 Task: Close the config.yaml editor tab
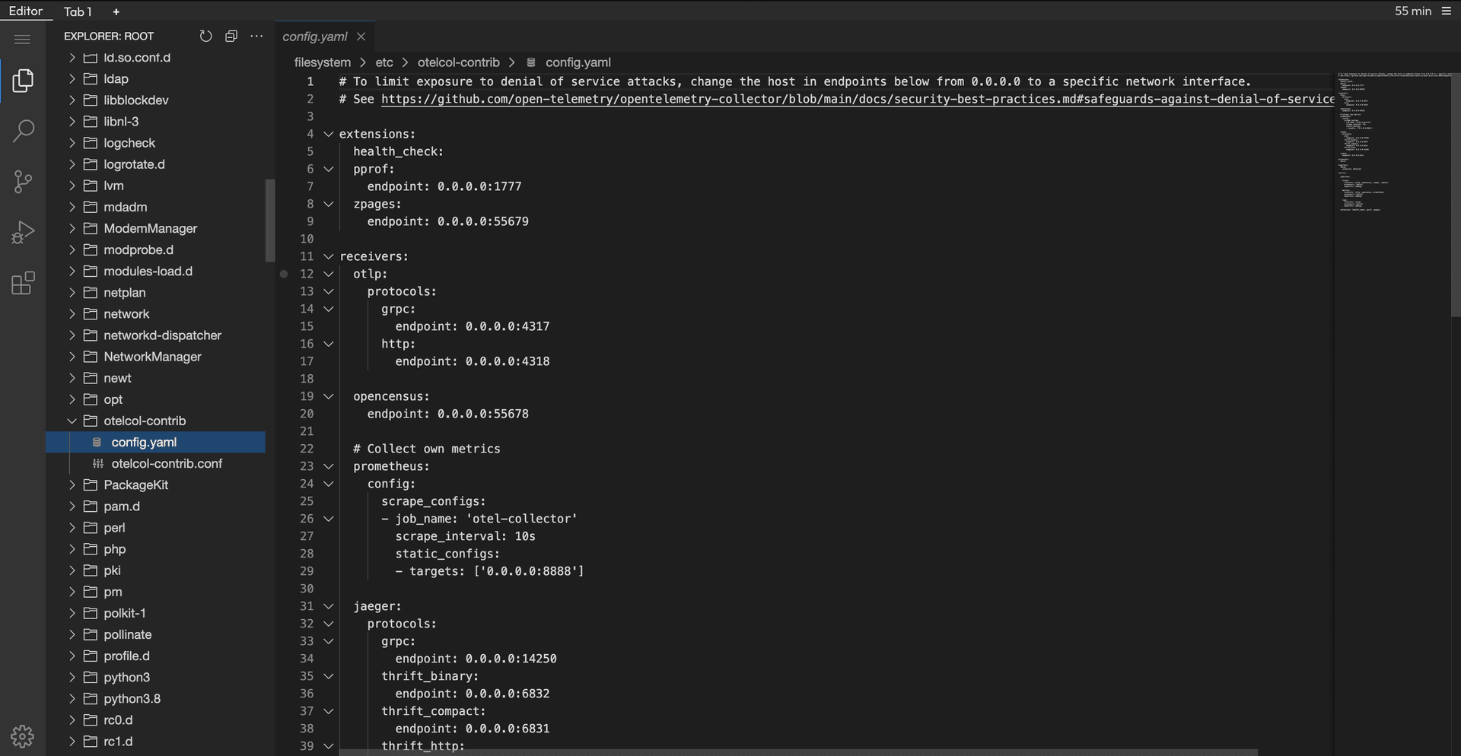(x=361, y=37)
